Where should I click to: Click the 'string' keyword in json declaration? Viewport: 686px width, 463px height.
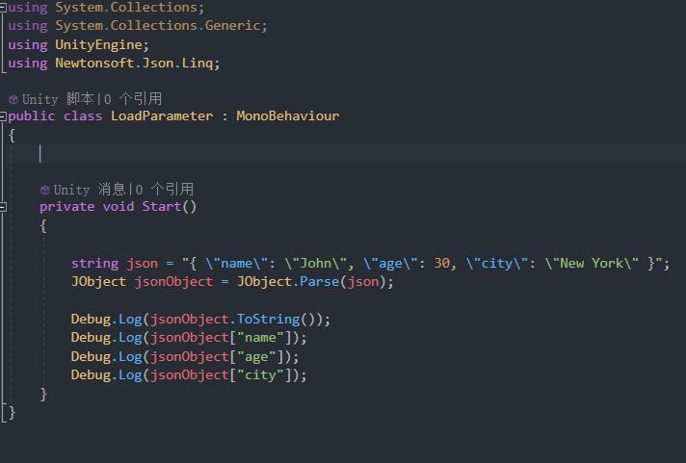point(94,263)
